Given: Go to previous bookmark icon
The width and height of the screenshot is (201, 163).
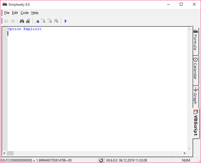Looking at the screenshot, I should tap(50, 21).
